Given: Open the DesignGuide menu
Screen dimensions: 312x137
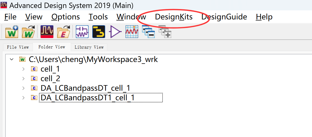Looking at the screenshot, I should (x=224, y=17).
